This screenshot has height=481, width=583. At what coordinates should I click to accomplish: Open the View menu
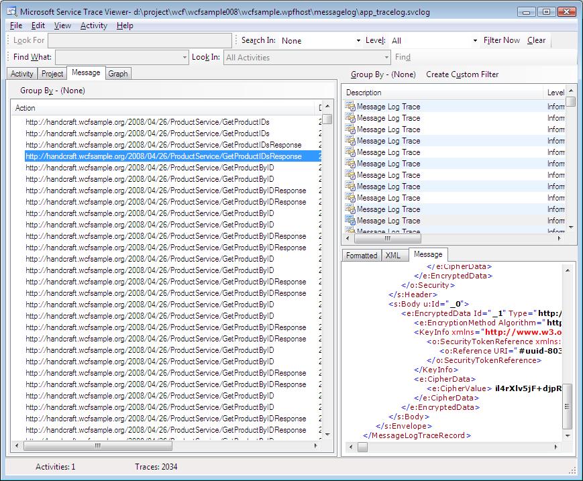62,25
